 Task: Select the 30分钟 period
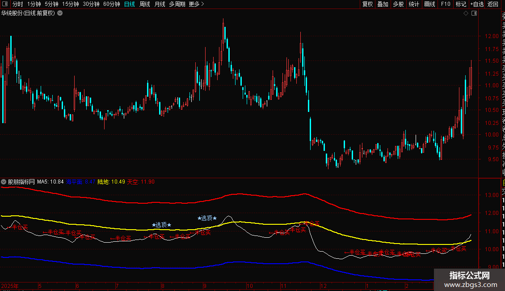point(91,4)
